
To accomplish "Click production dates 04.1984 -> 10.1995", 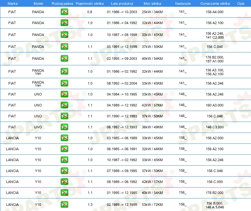I will (x=122, y=94).
